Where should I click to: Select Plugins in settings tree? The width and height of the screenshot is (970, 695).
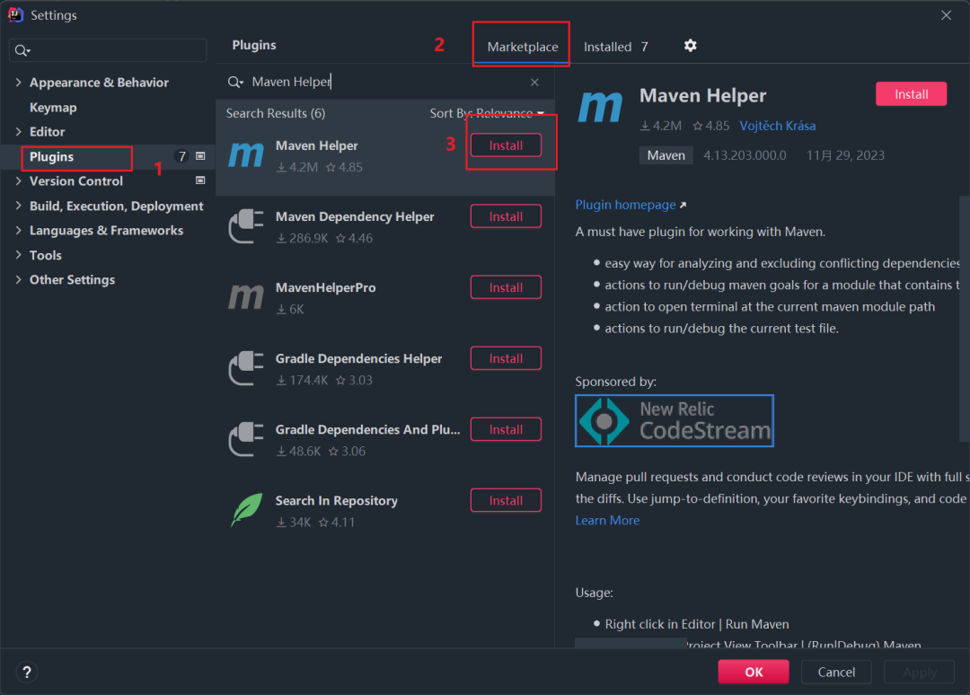pos(51,157)
